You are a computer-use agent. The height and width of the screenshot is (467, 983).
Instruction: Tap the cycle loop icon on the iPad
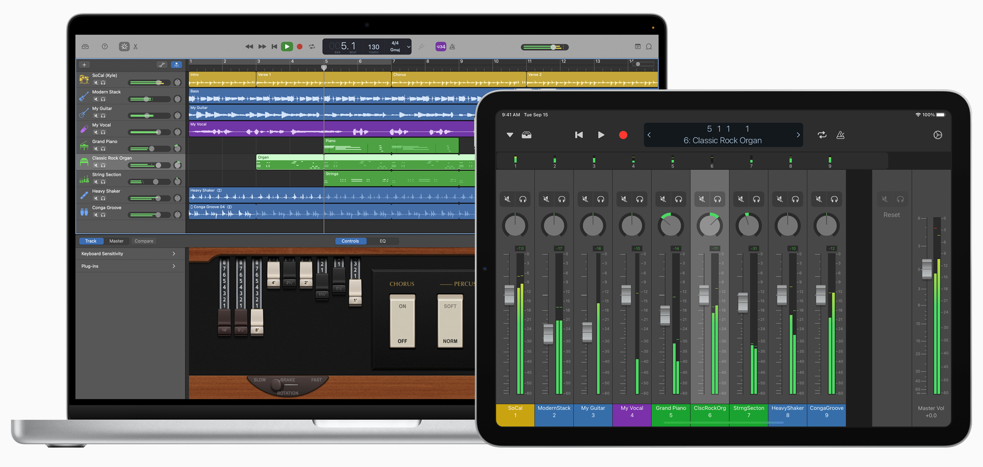point(822,134)
